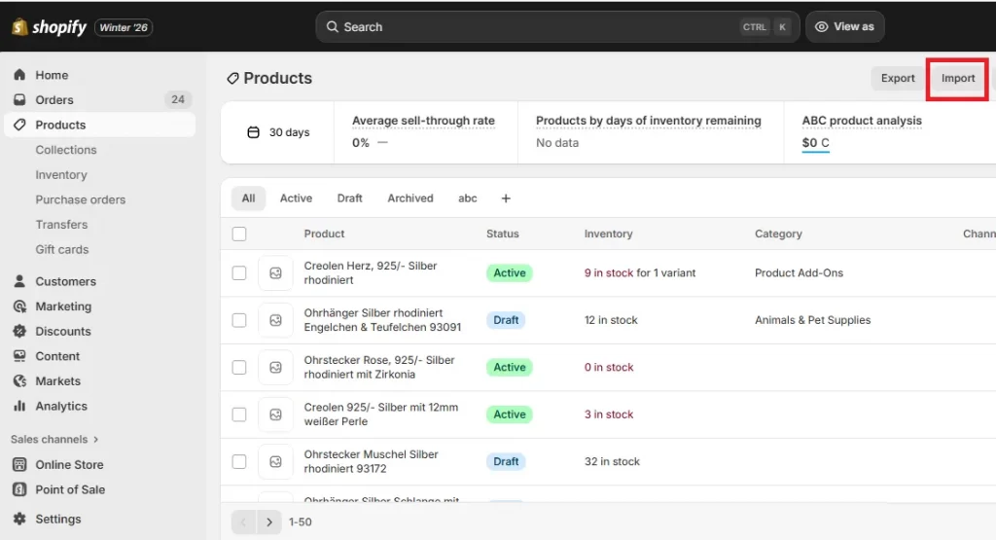This screenshot has height=540, width=996.
Task: Open Inventory in the sidebar
Action: click(61, 175)
